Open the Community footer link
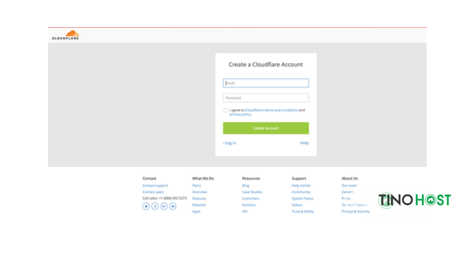Image resolution: width=475 pixels, height=271 pixels. tap(301, 192)
